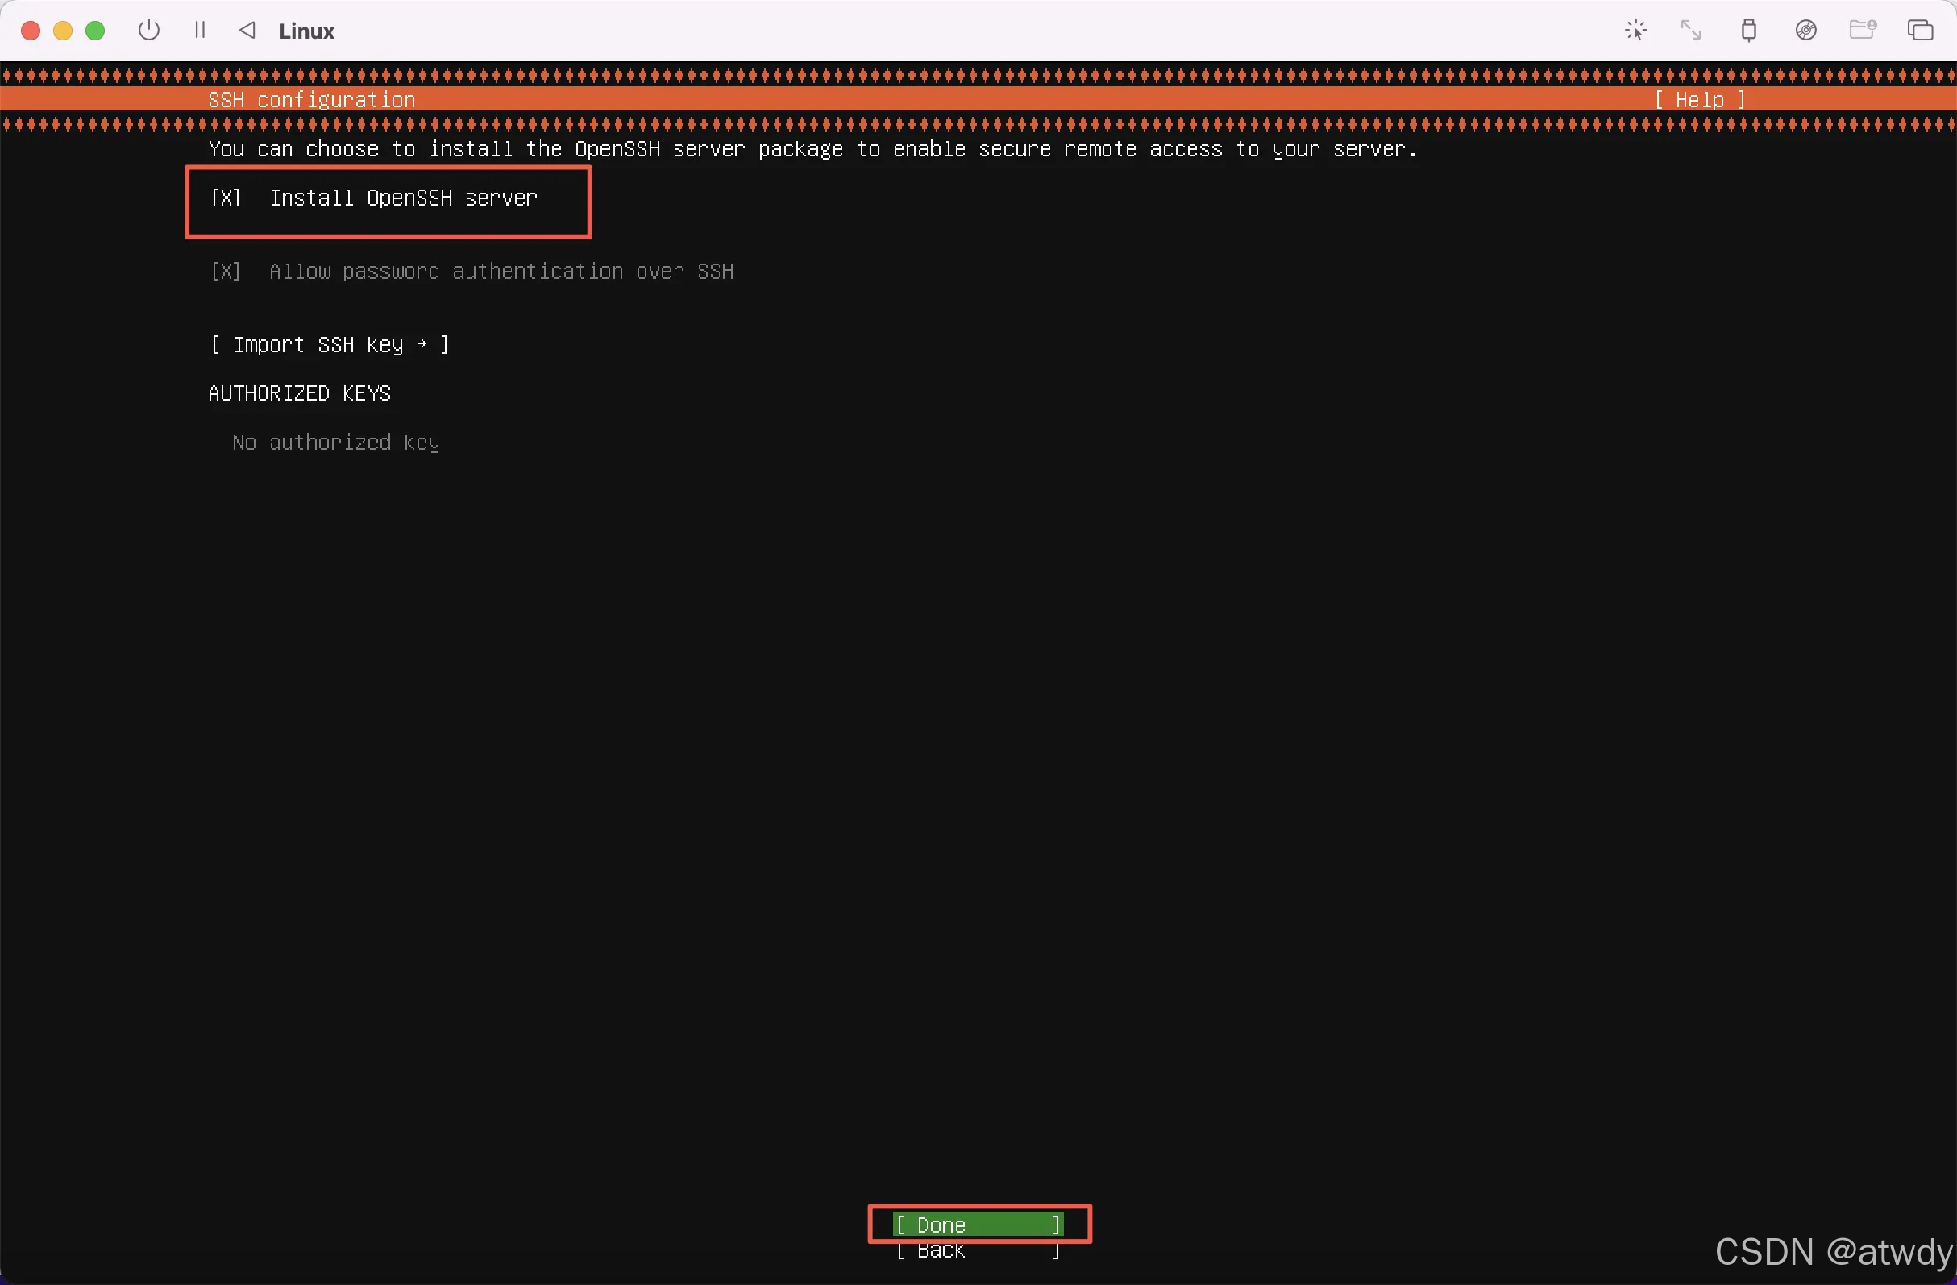The image size is (1957, 1285).
Task: Click the AUTHORIZED KEYS heading
Action: click(x=299, y=393)
